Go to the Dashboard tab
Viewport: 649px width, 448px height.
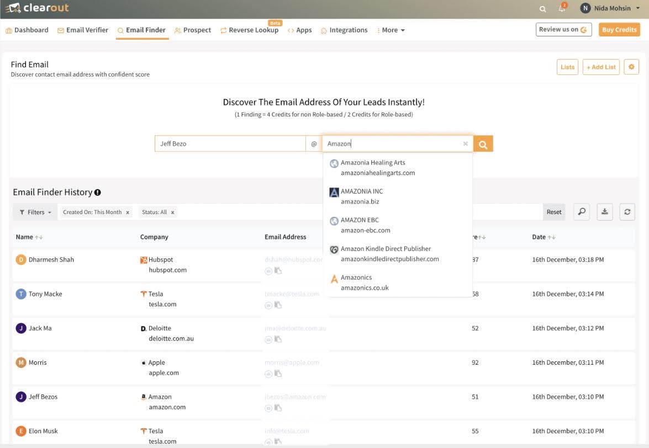(27, 30)
